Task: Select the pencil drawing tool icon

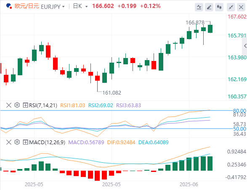Action: [209, 7]
